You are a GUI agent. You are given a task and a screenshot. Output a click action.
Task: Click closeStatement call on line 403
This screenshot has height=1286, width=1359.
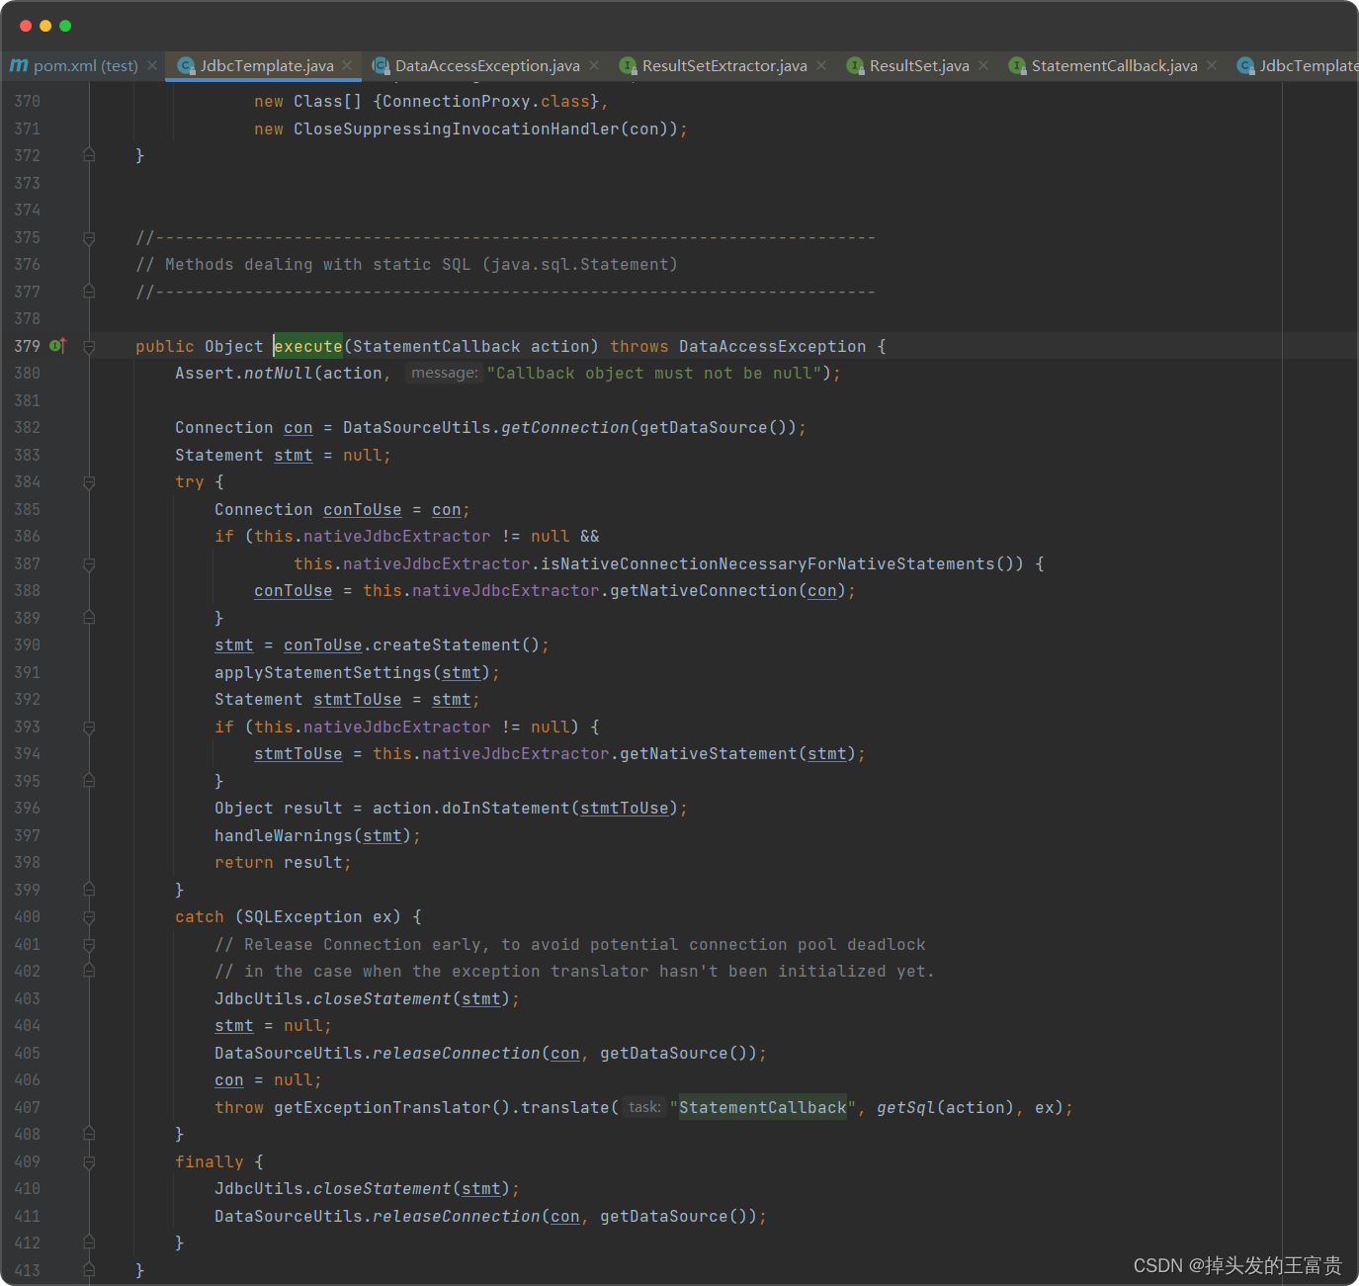(x=382, y=998)
